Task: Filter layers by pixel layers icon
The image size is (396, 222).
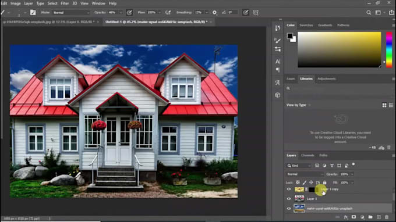Action: tap(317, 166)
